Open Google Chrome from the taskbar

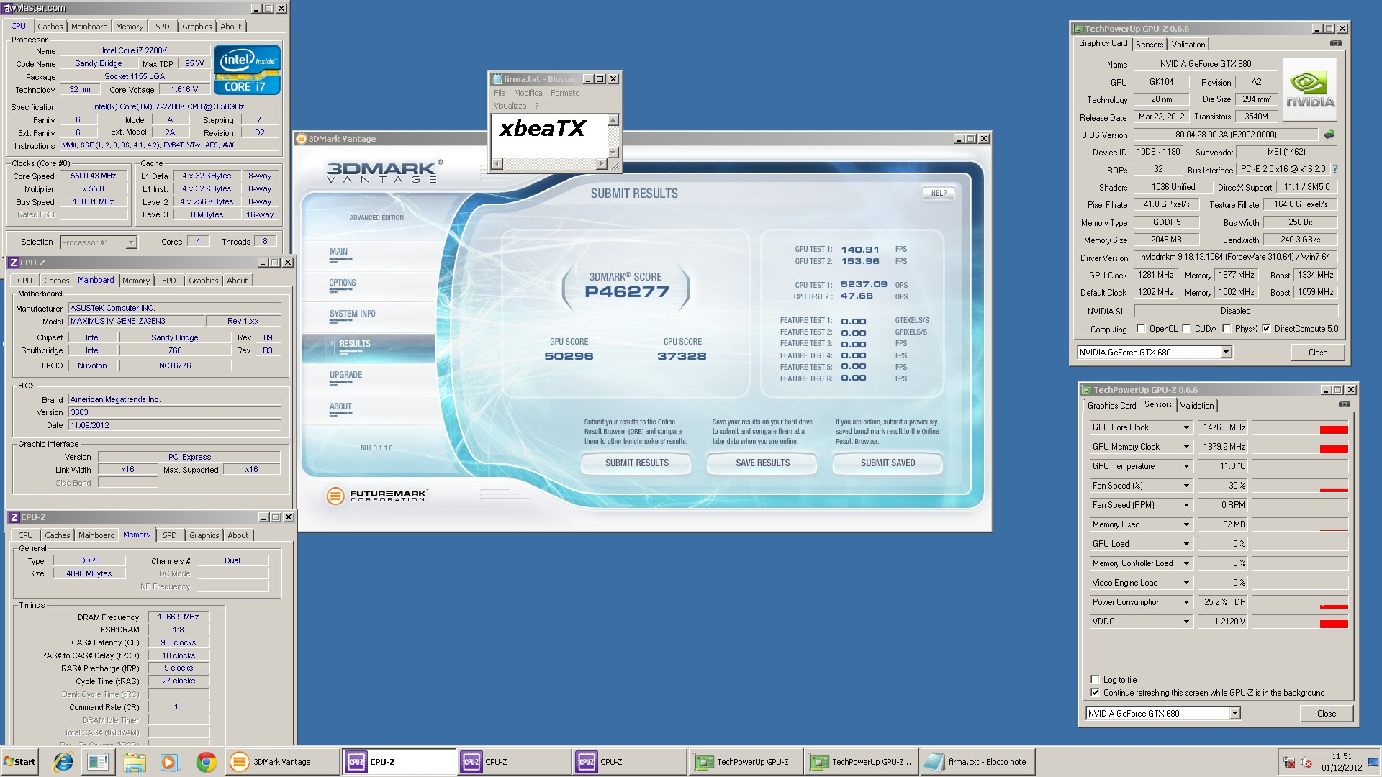207,762
